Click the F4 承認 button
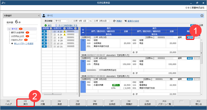 [60, 103]
